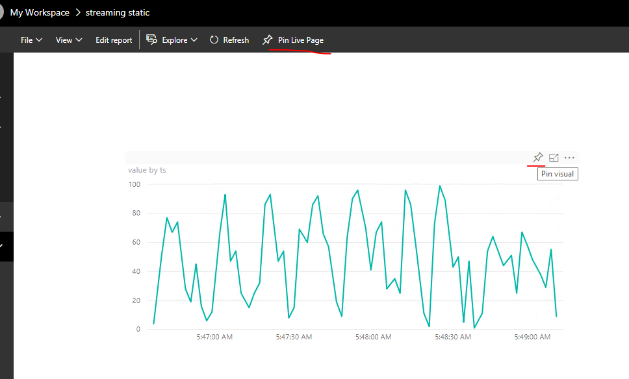Click the Refresh label
The width and height of the screenshot is (629, 379).
coord(236,40)
